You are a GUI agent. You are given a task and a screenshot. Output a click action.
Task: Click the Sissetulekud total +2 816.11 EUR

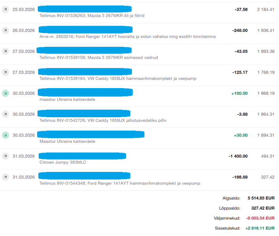[x=260, y=228]
